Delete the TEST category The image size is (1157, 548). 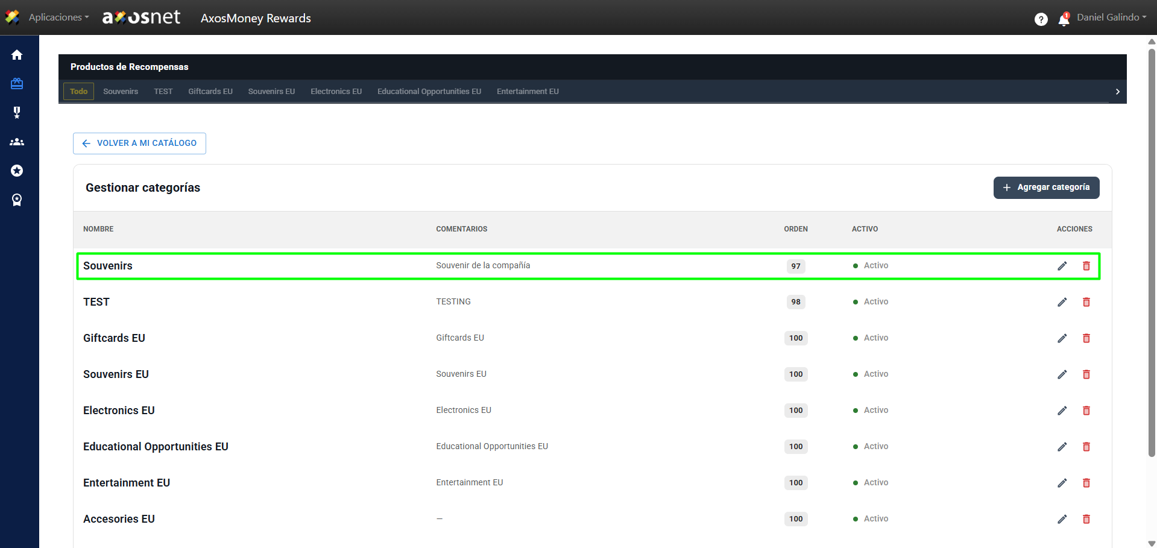click(1086, 302)
